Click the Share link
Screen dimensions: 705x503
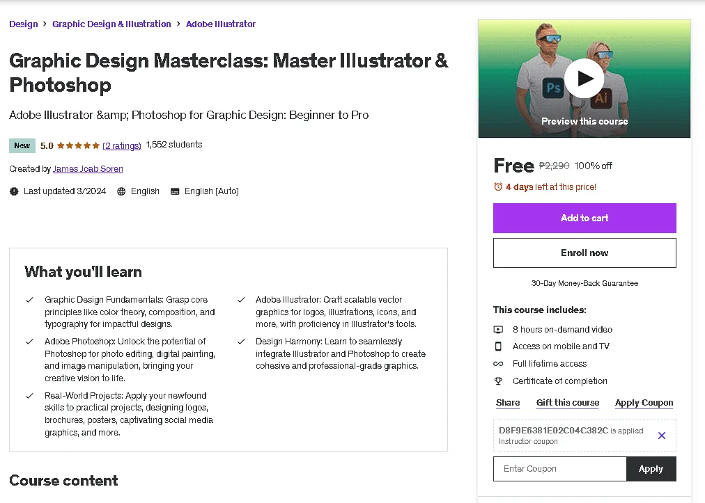click(x=508, y=402)
